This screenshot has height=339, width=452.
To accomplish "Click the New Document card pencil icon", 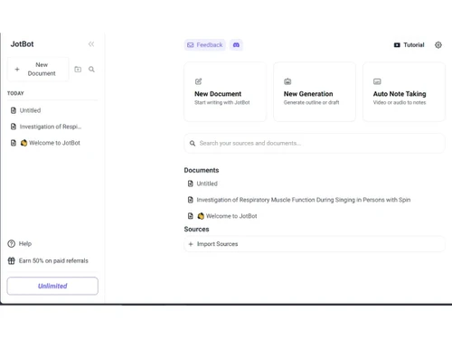I will pos(198,81).
